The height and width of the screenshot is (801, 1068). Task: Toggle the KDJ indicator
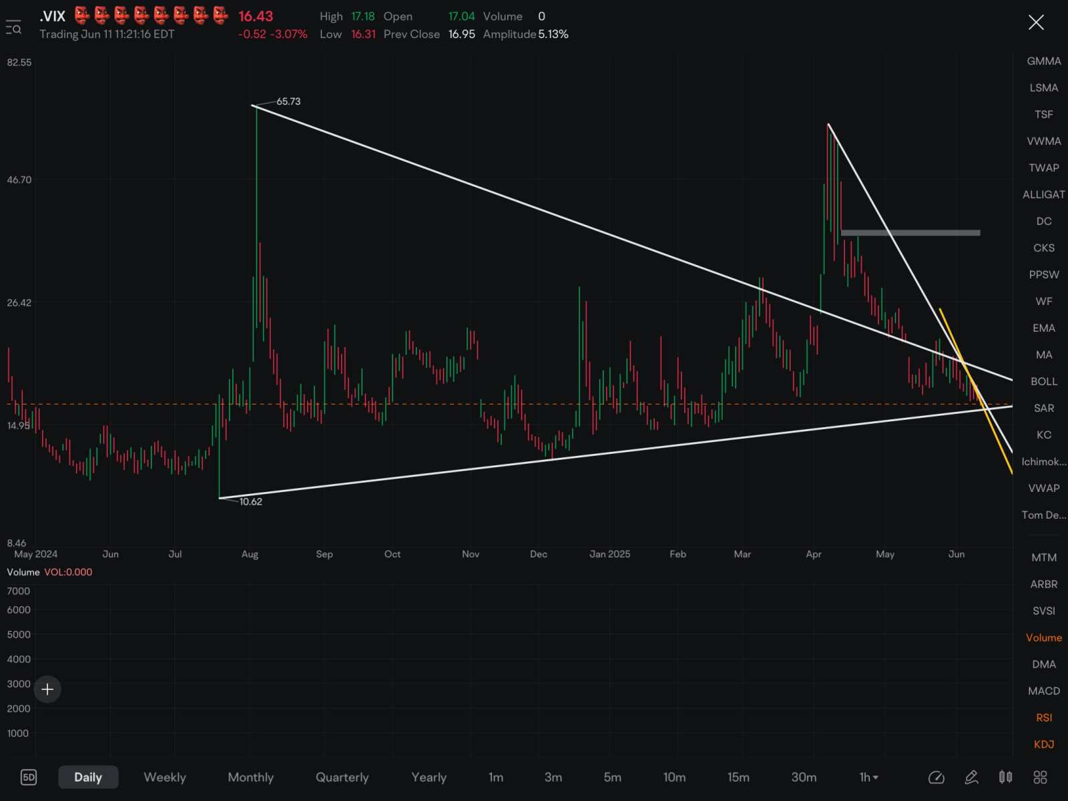point(1044,744)
